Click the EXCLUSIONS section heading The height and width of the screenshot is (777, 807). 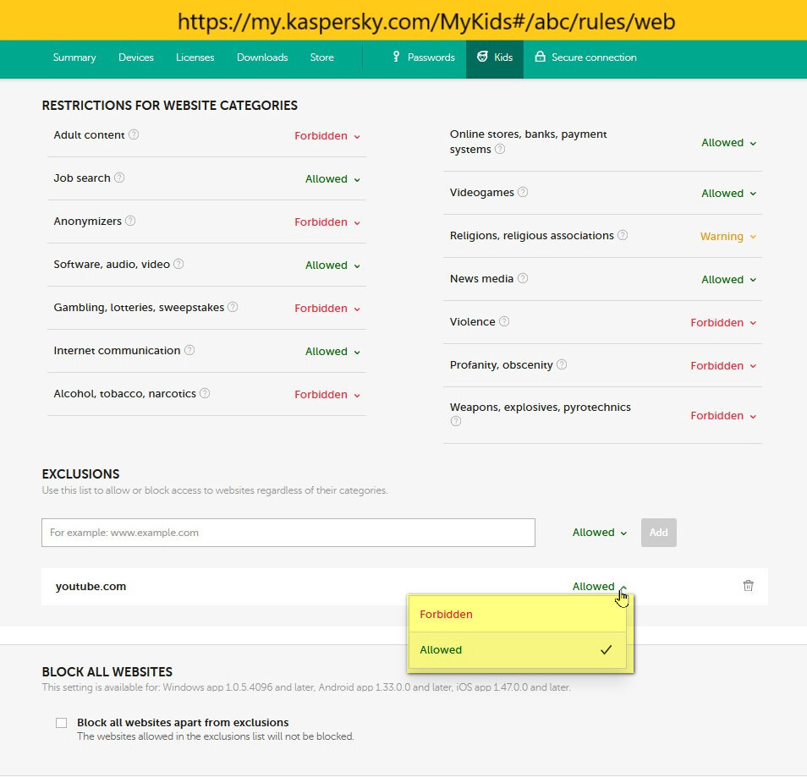point(81,474)
